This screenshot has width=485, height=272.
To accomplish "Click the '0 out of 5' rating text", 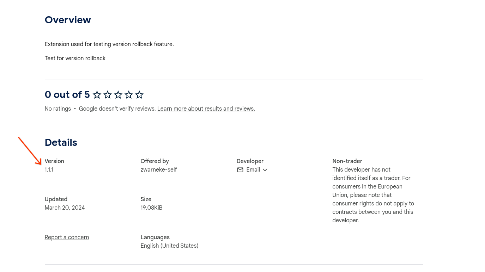I will tap(67, 95).
